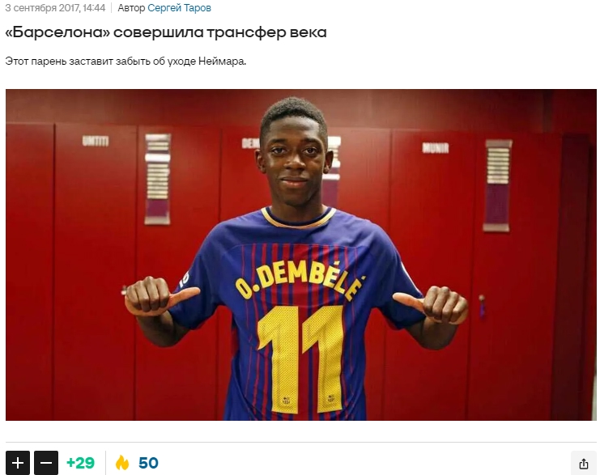Viewport: 600px width, 475px height.
Task: Click the O.DEMBÉLÉ name on the jersey
Action: pos(300,279)
